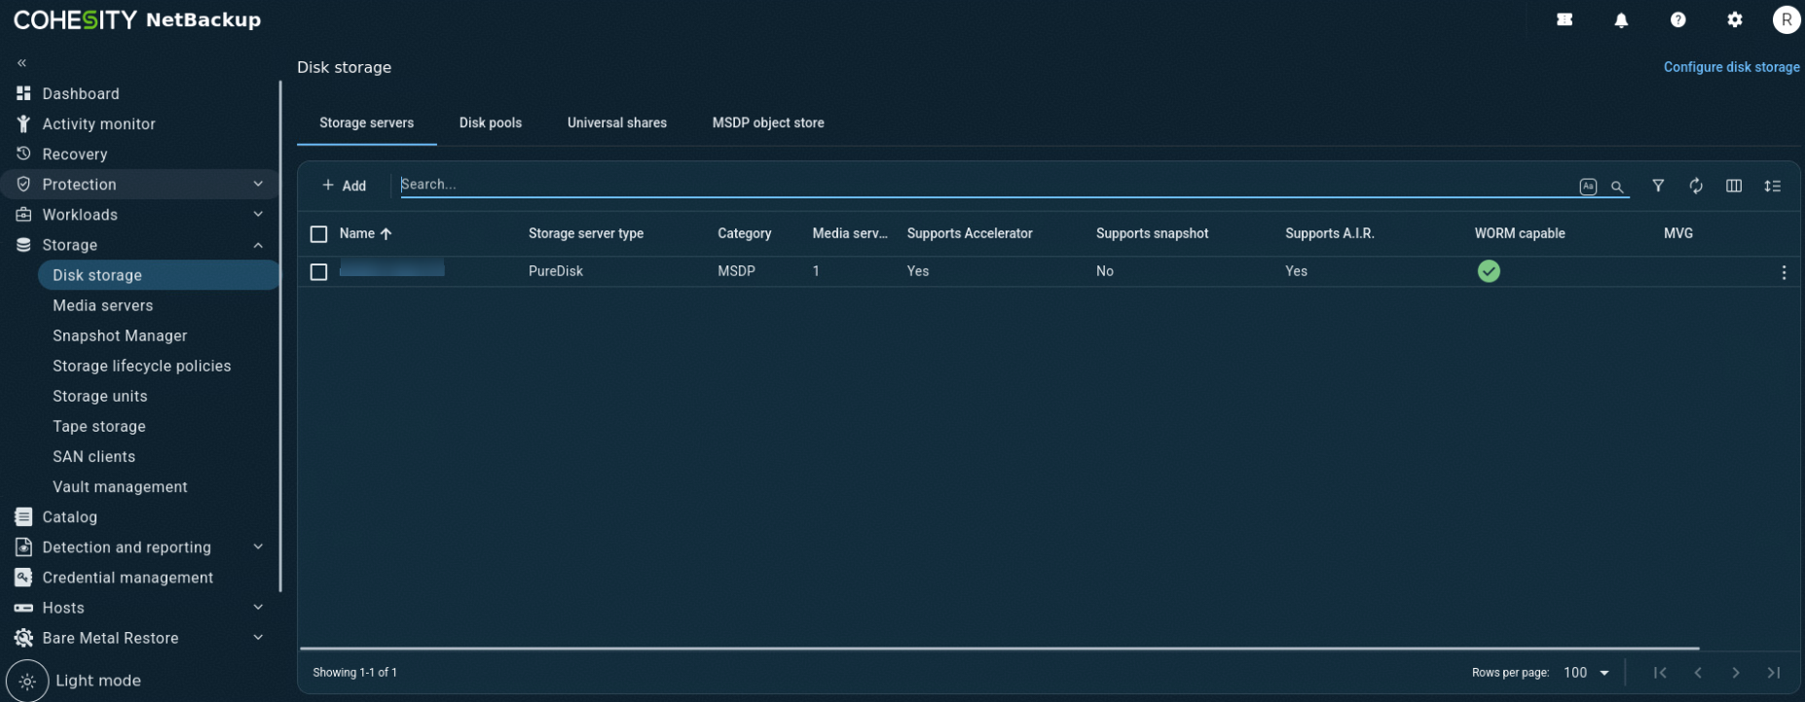Open Storage lifecycle policies page
Image resolution: width=1805 pixels, height=702 pixels.
pyautogui.click(x=142, y=366)
